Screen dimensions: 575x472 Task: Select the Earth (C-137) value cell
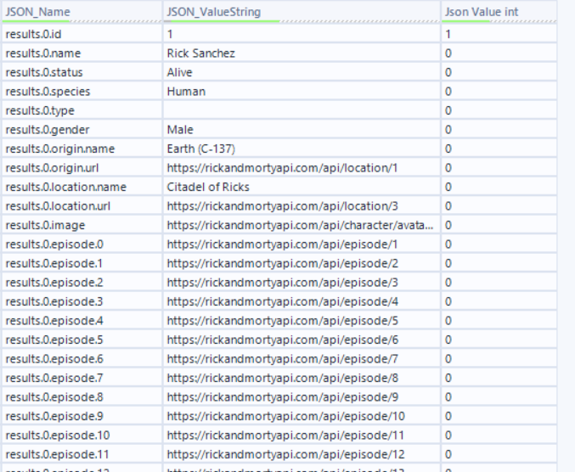(302, 149)
